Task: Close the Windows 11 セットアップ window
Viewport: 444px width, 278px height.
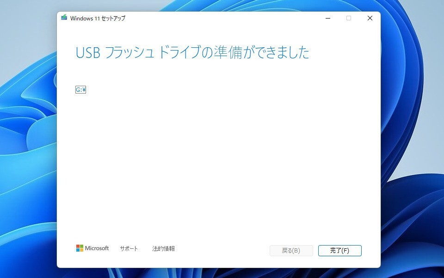Action: coord(370,18)
